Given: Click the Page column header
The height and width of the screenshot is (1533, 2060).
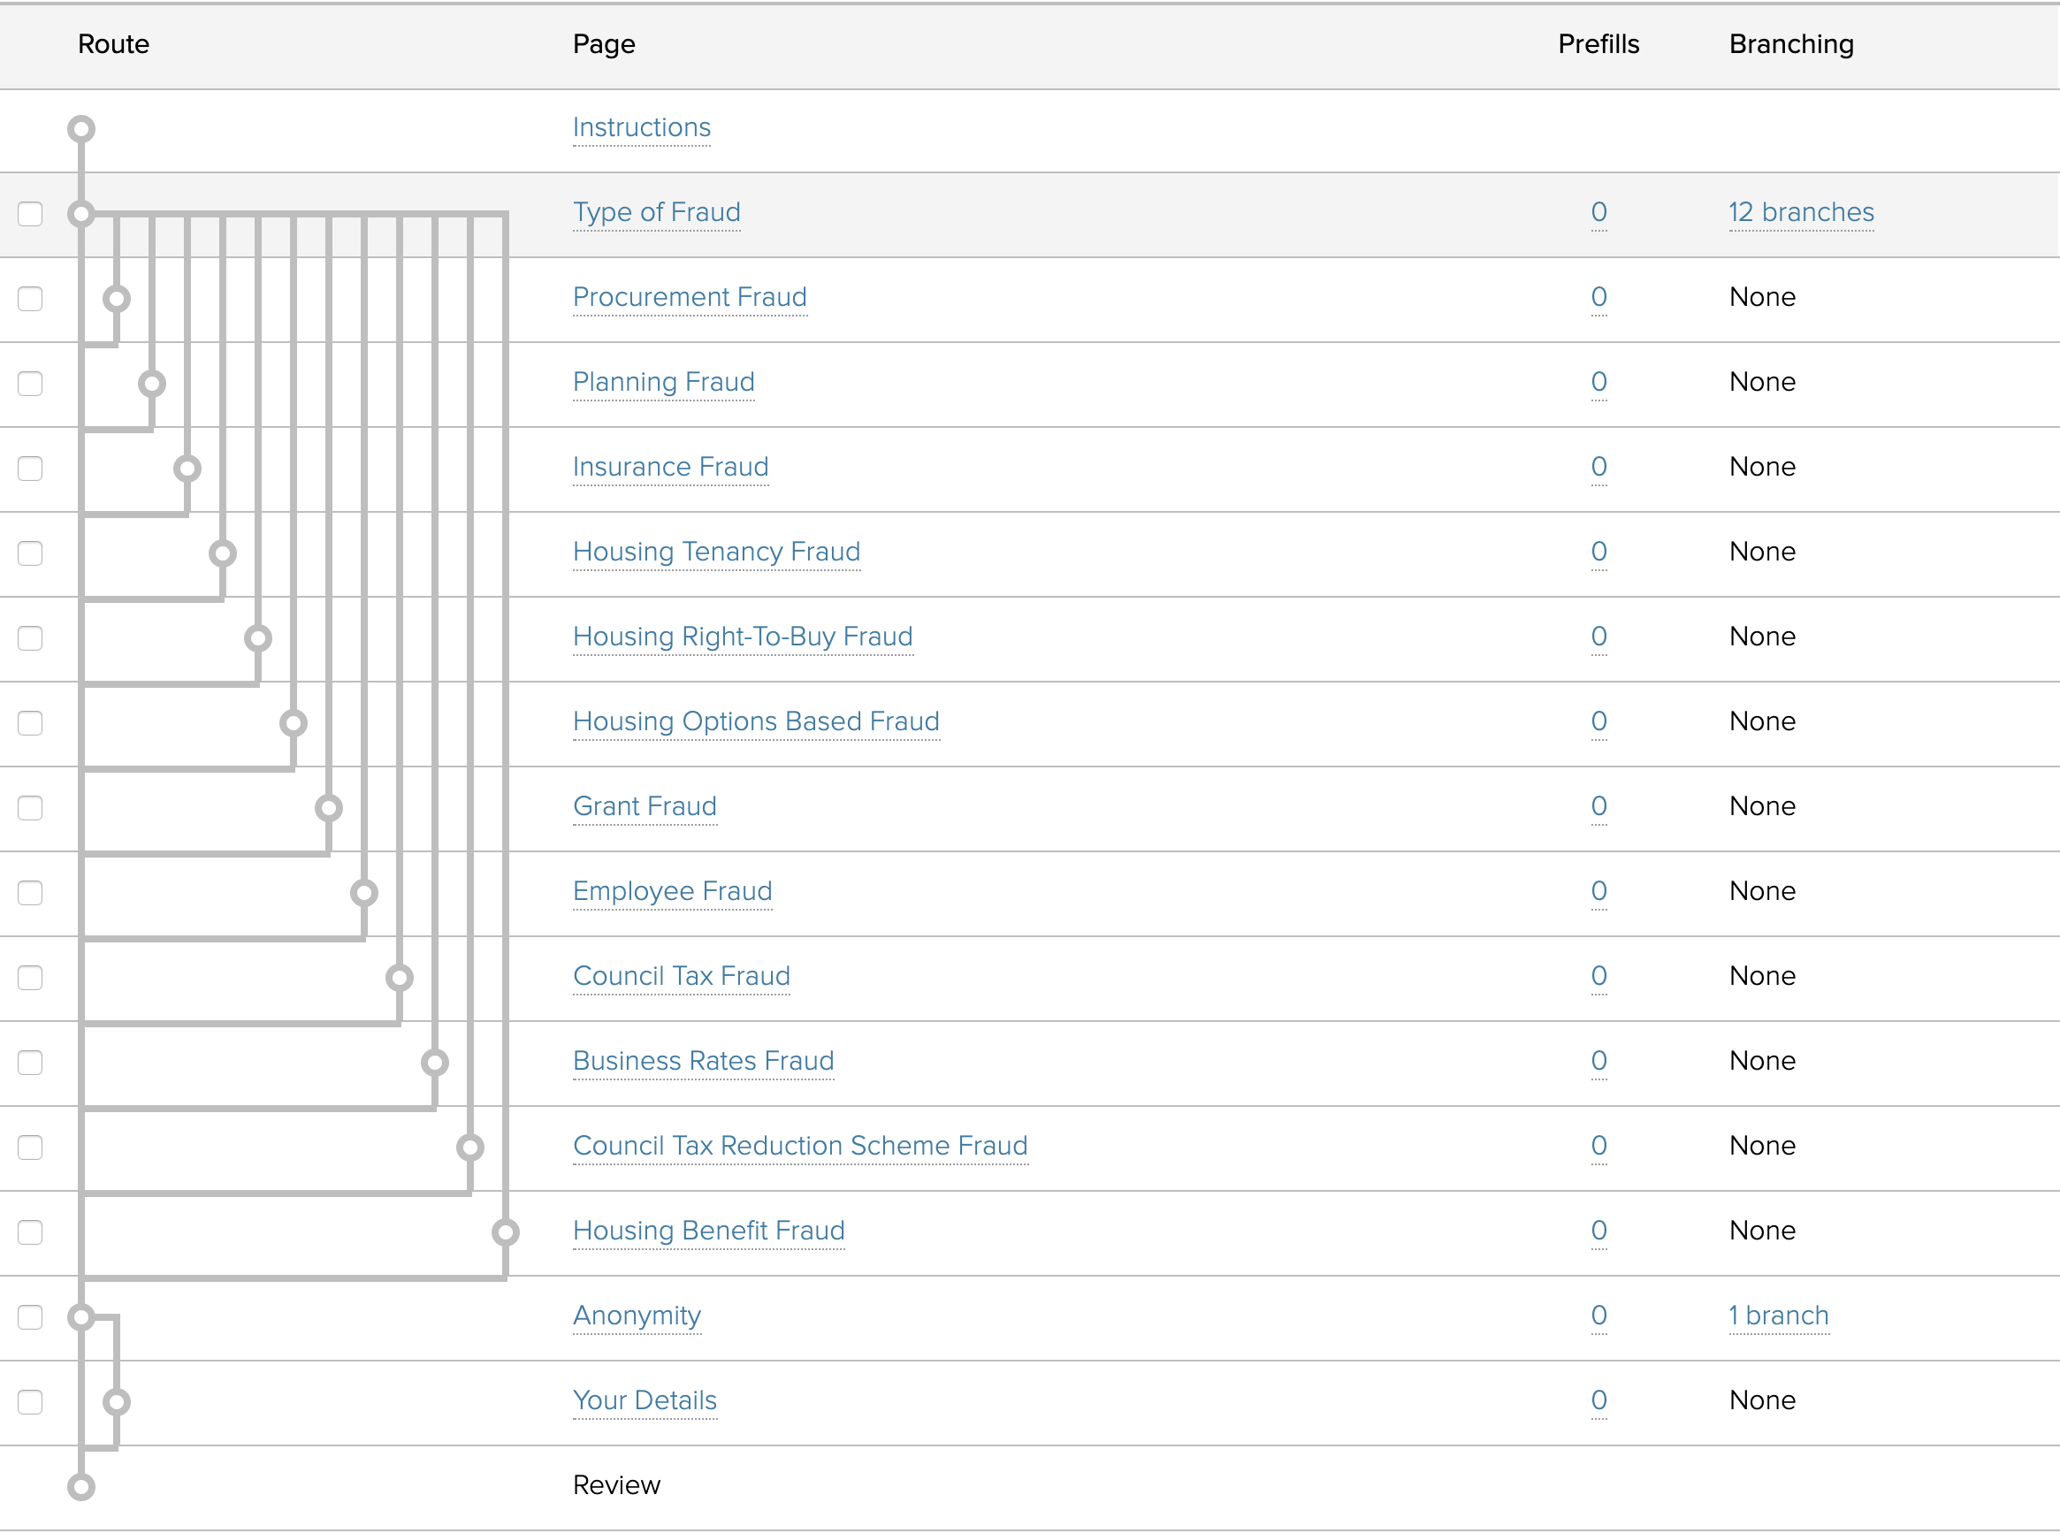Looking at the screenshot, I should pyautogui.click(x=603, y=44).
